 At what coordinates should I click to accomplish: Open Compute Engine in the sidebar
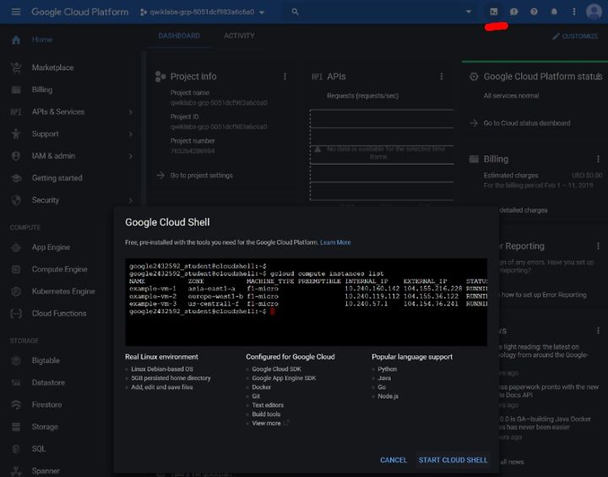[59, 269]
